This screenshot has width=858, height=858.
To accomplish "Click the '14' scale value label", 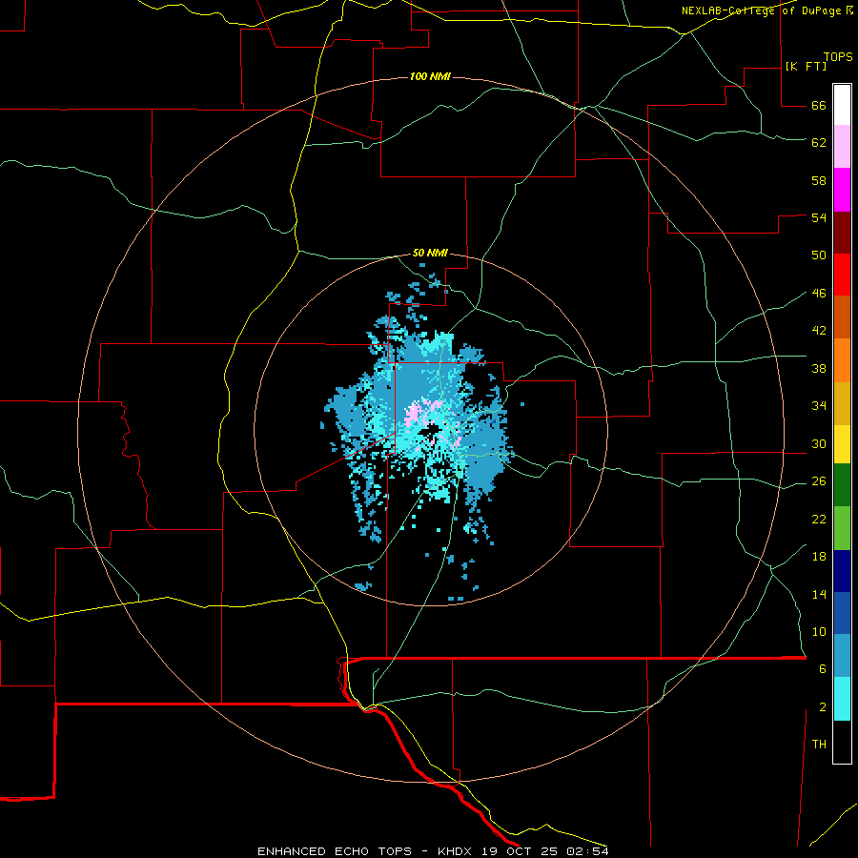I will 819,594.
